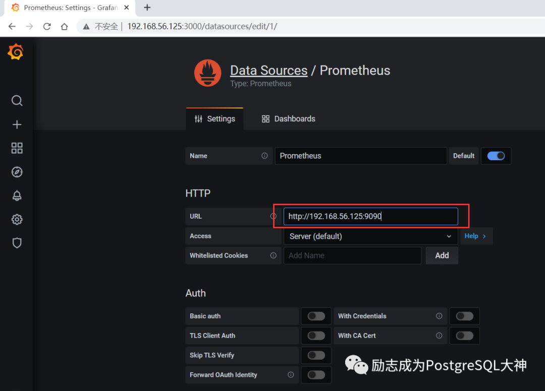545x391 pixels.
Task: Click the 'Type: Prometheus' subtitle text
Action: click(x=261, y=84)
